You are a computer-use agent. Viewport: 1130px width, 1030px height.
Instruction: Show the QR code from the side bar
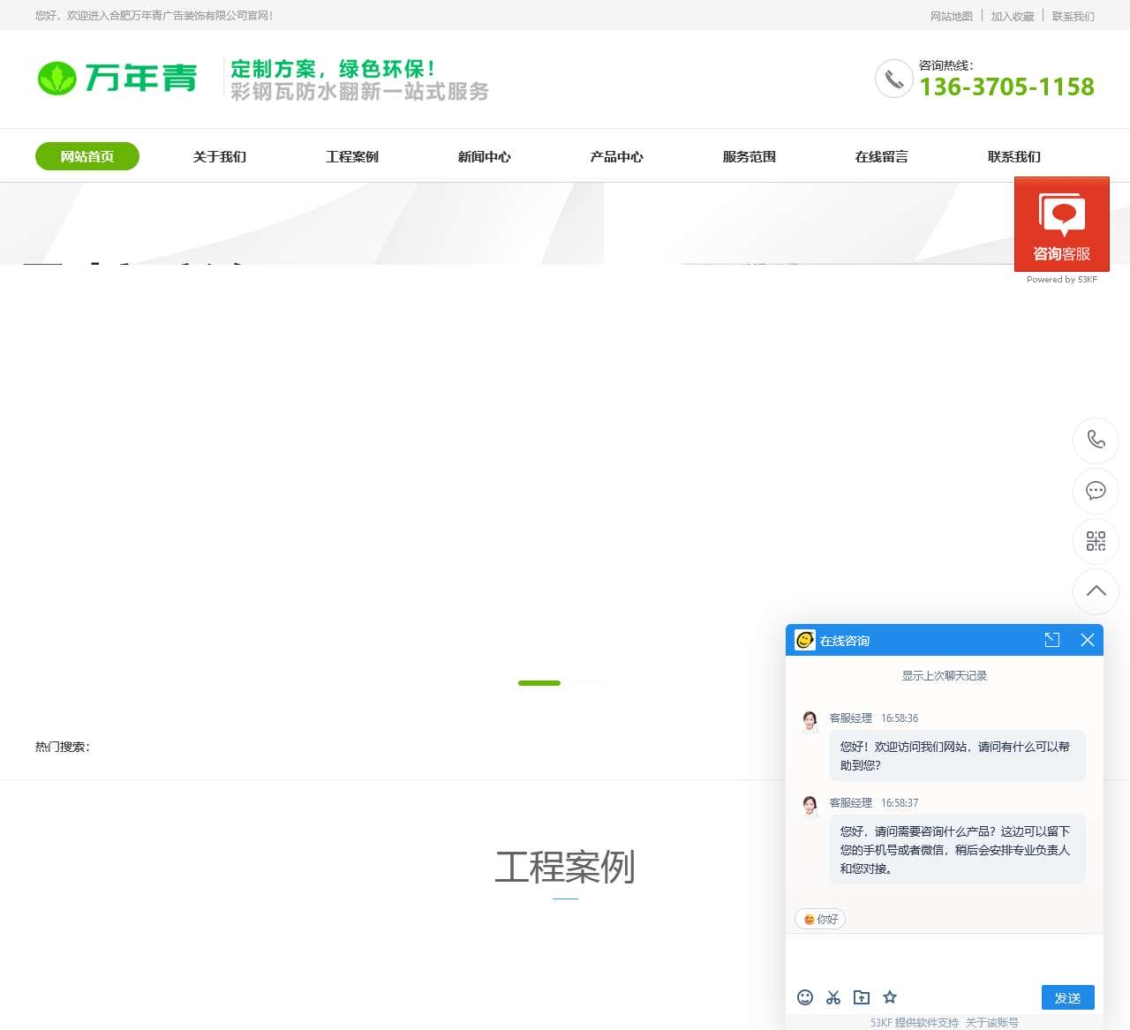[1096, 541]
